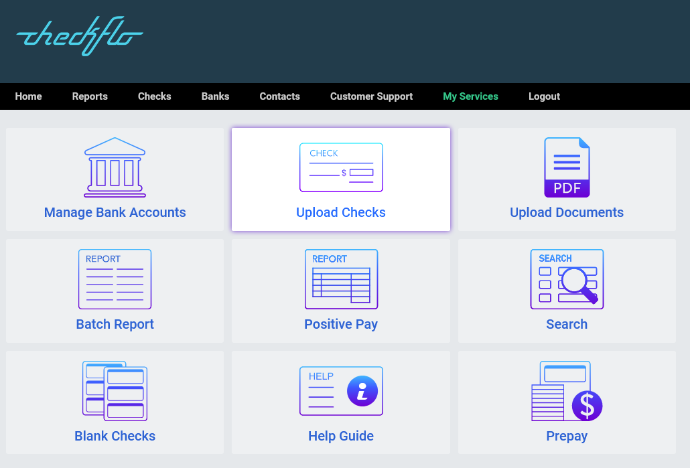The width and height of the screenshot is (690, 468).
Task: Open the Upload Documents link
Action: [567, 212]
